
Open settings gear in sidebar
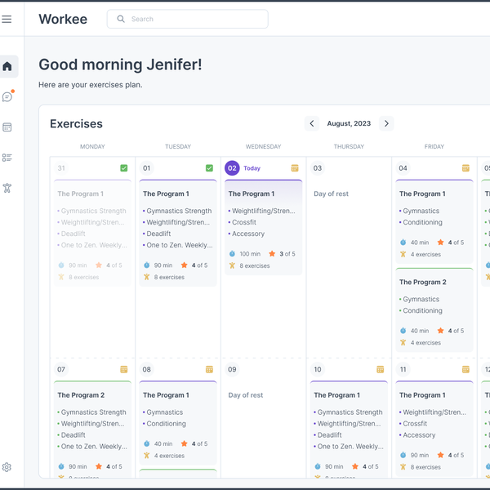pos(7,467)
